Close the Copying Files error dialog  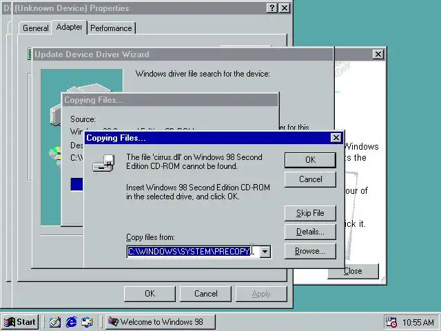pos(336,138)
